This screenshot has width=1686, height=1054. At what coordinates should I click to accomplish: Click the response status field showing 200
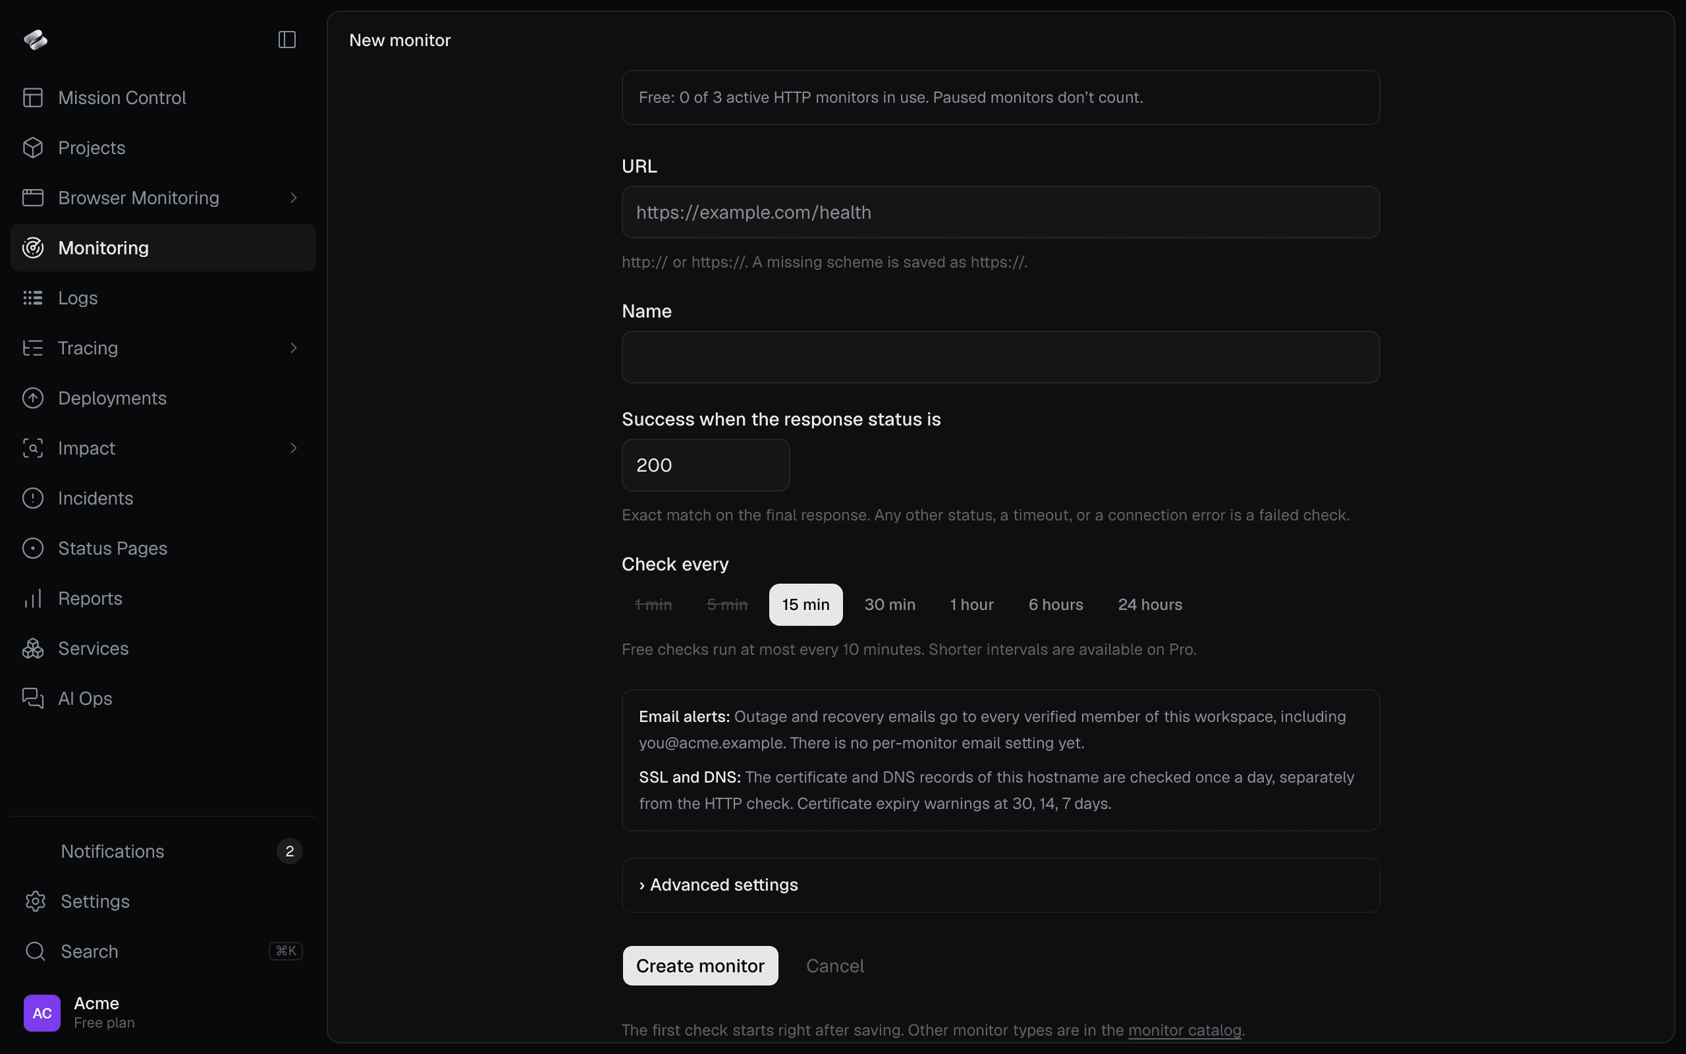tap(706, 465)
